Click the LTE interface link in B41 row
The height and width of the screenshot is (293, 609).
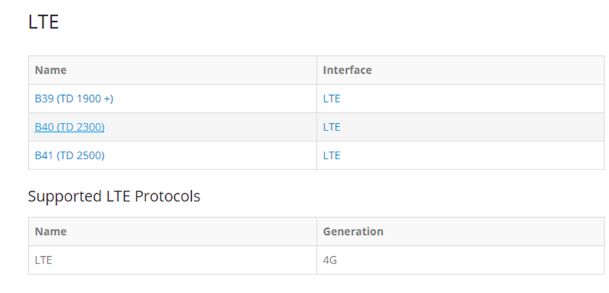pos(331,156)
